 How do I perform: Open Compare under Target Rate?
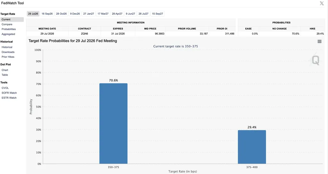[x=7, y=24]
